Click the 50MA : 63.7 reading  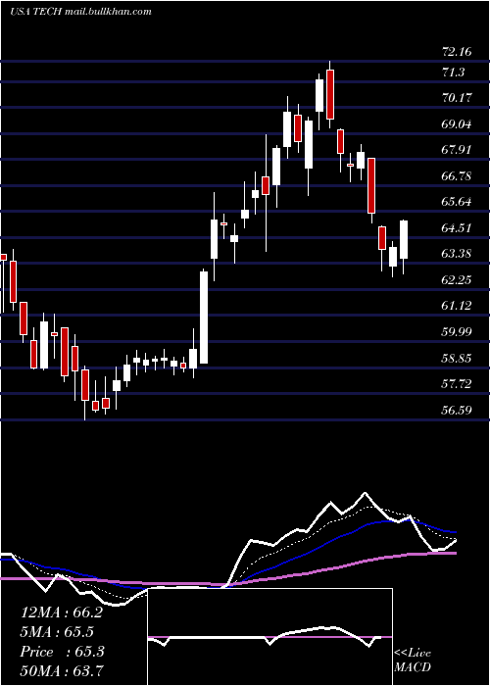(62, 671)
